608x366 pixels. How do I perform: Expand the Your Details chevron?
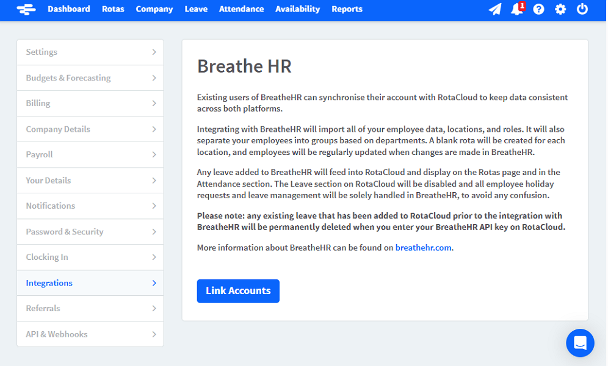[x=154, y=181]
